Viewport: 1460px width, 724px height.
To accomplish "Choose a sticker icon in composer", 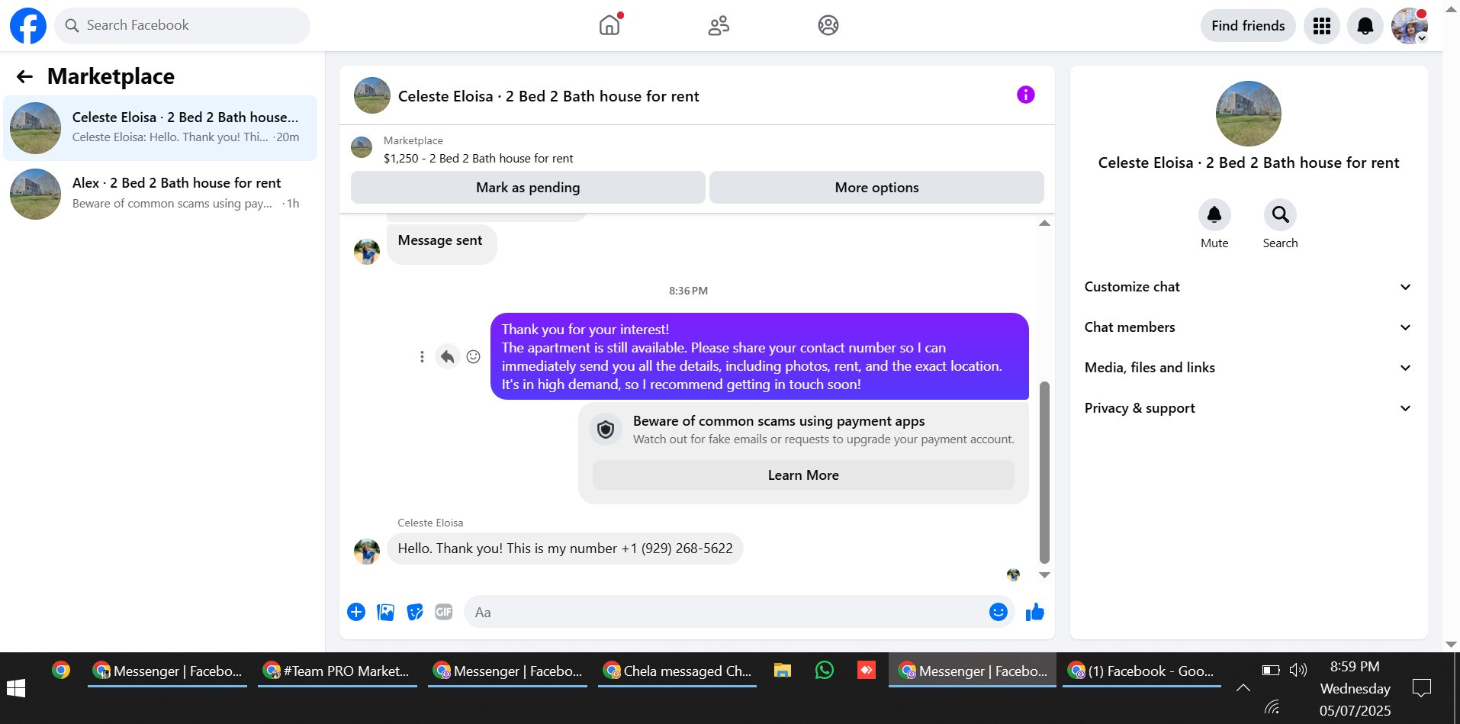I will 415,612.
